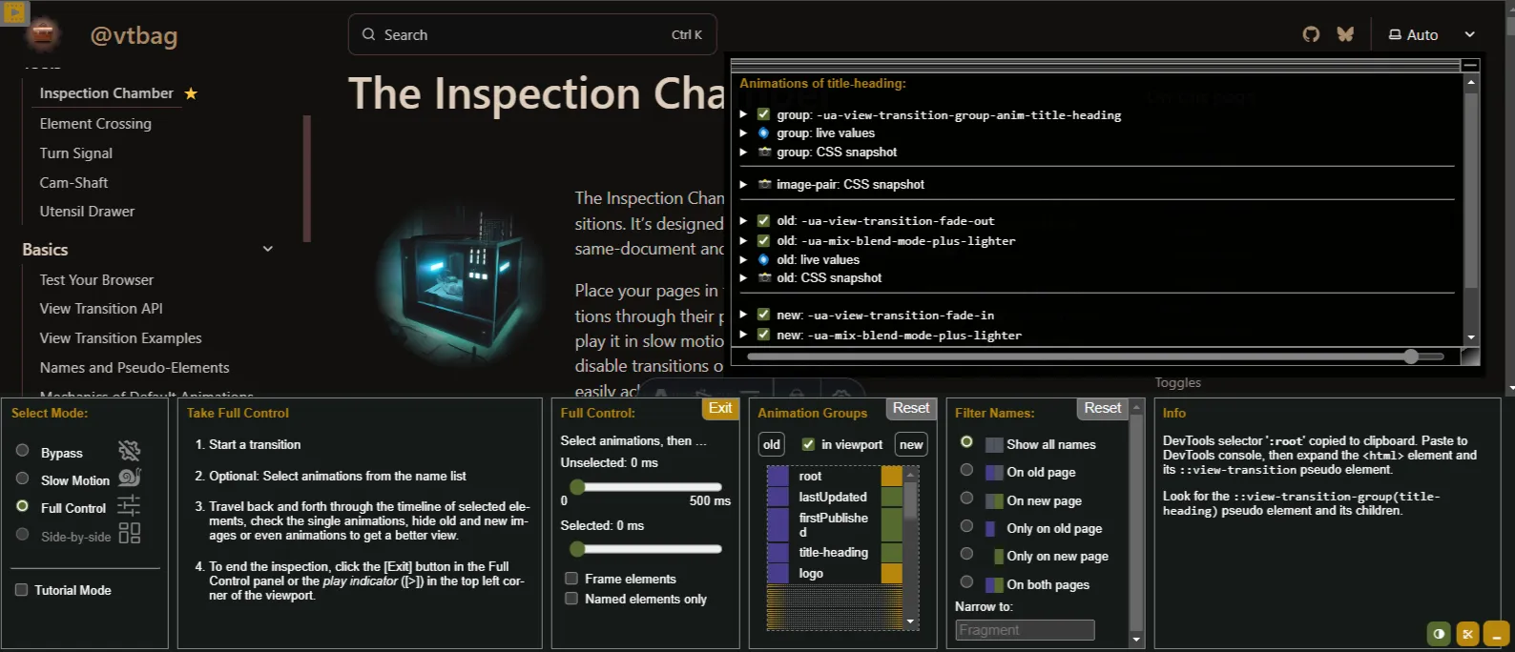Select title-heading in the animation groups list
The width and height of the screenshot is (1515, 652).
pos(834,552)
